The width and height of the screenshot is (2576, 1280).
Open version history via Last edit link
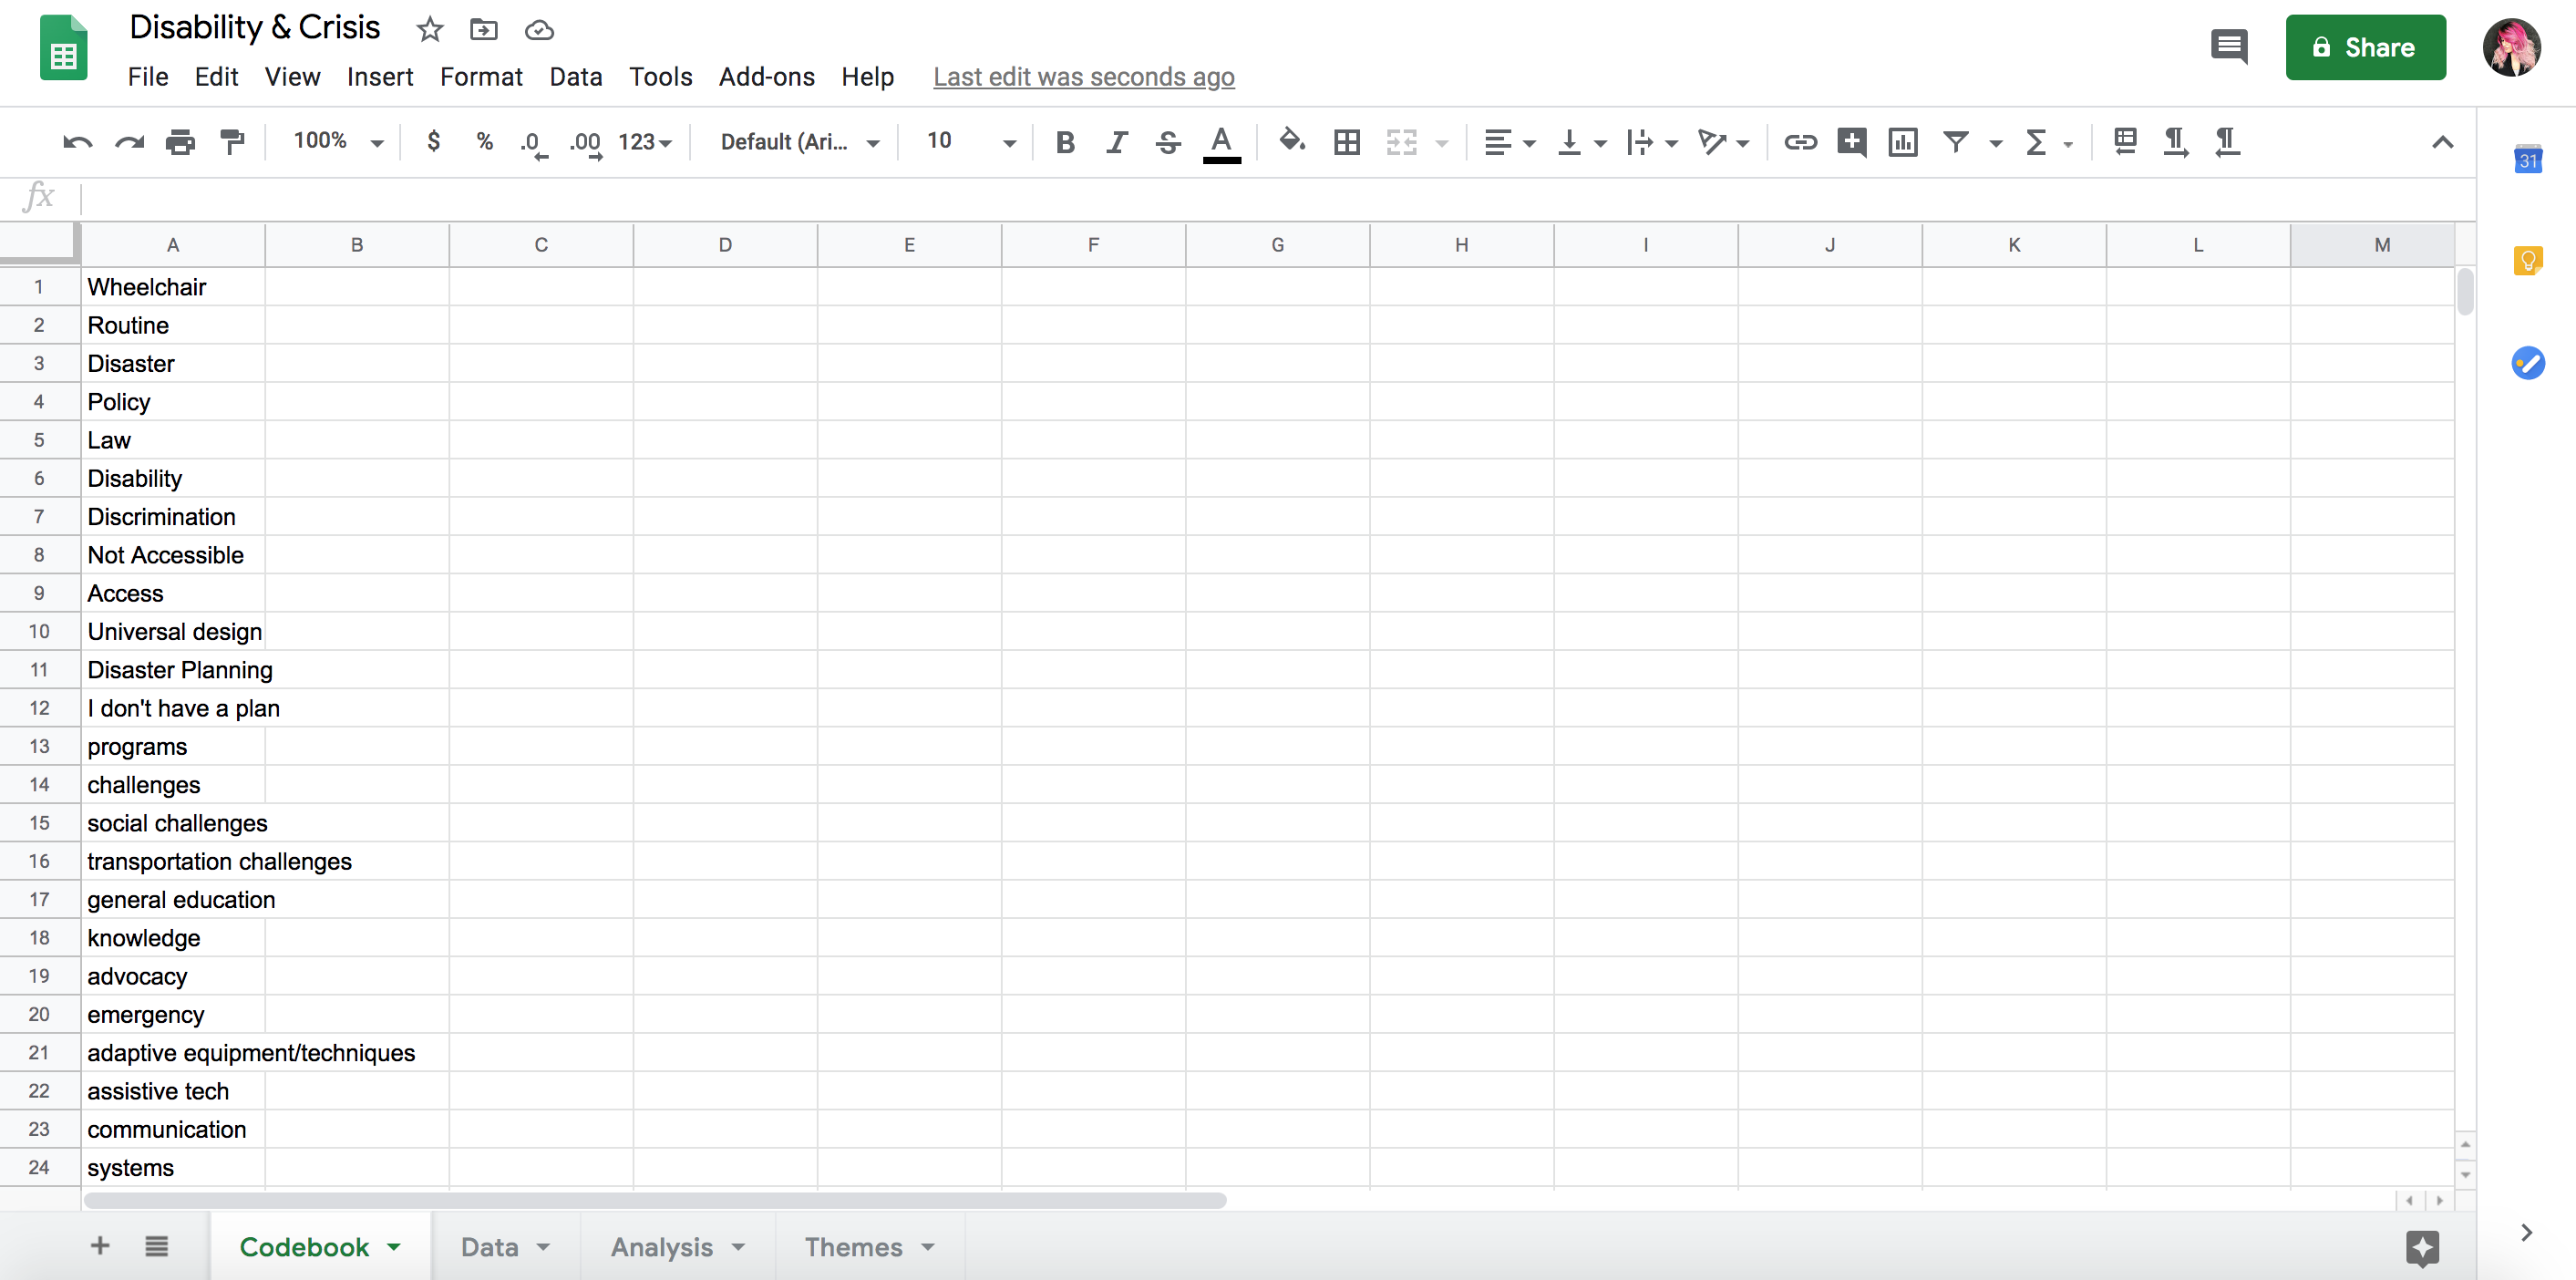[1083, 77]
